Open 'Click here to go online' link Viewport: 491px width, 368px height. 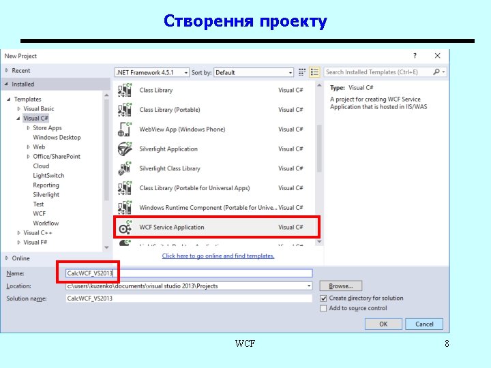tap(218, 256)
